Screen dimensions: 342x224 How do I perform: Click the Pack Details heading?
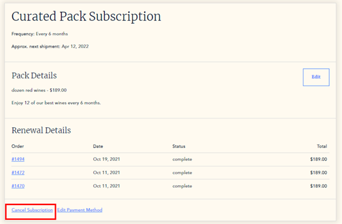click(34, 75)
